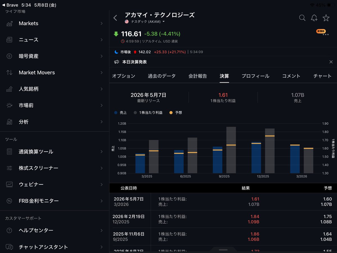
Task: Return to Brave via the back indicator
Action: (x=10, y=5)
